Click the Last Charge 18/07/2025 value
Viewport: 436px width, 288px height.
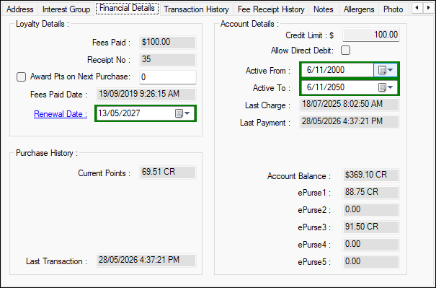[x=350, y=105]
